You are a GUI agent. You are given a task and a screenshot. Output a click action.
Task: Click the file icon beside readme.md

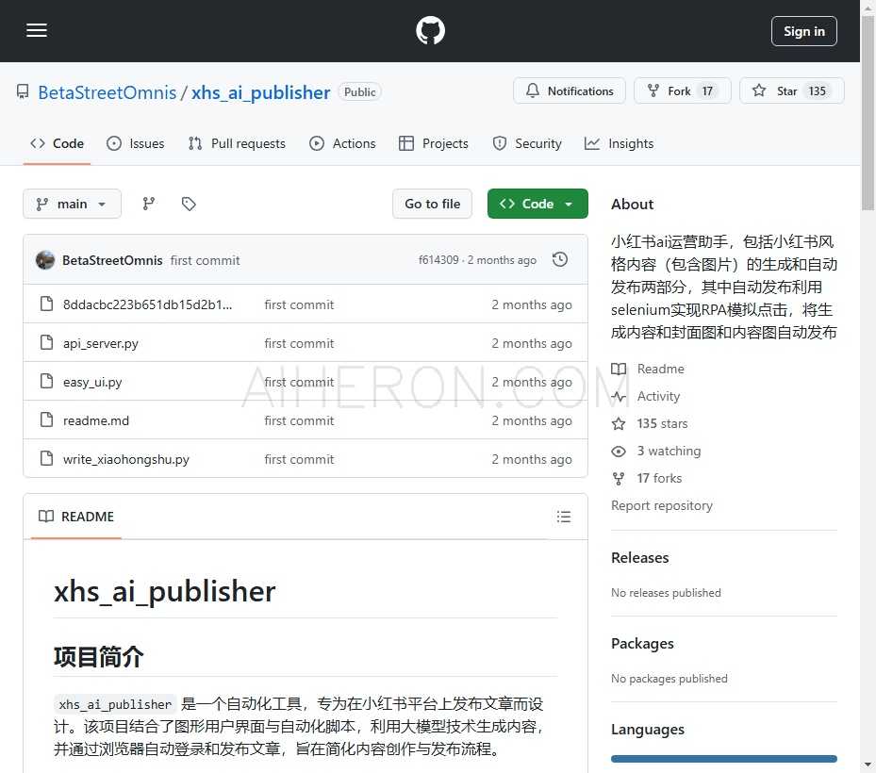pos(47,419)
